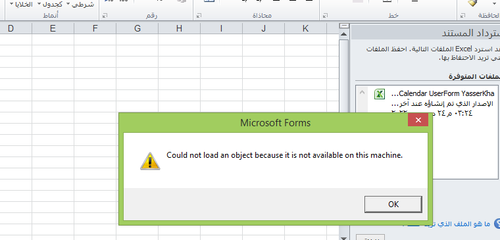The height and width of the screenshot is (240, 500).
Task: Click the Format Painter brush icon
Action: pyautogui.click(x=472, y=3)
